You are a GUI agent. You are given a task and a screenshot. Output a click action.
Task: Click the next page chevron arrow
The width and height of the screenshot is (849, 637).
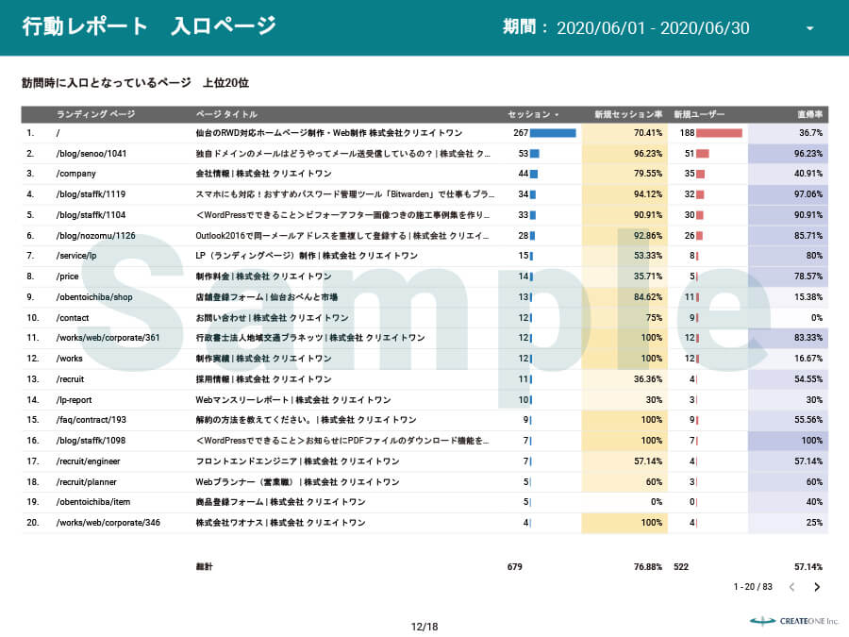[x=817, y=586]
